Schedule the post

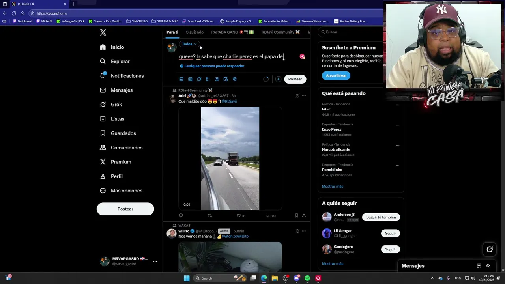click(226, 79)
